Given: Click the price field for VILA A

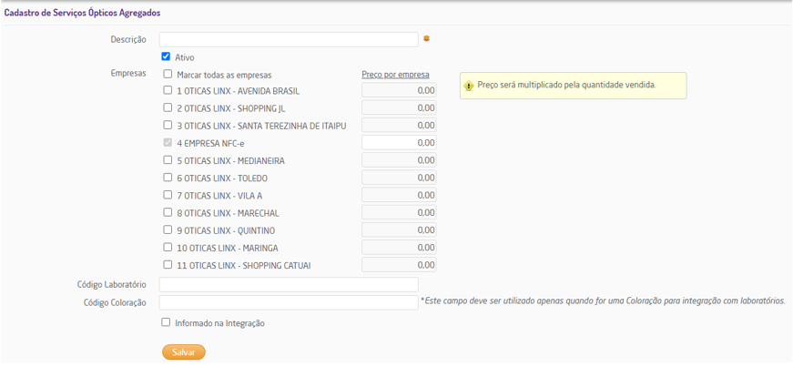Looking at the screenshot, I should [399, 195].
